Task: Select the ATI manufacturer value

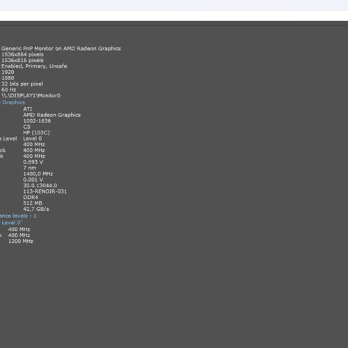Action: pyautogui.click(x=27, y=109)
